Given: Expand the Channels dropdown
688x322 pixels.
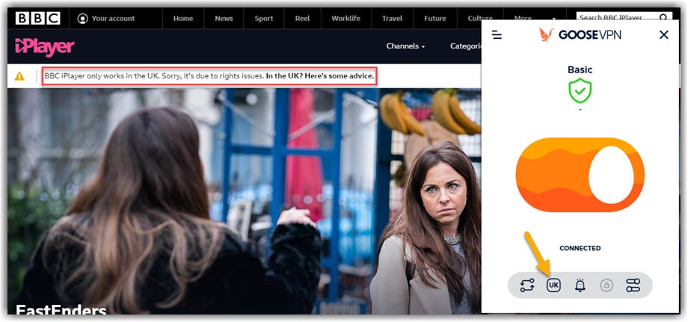Looking at the screenshot, I should pos(405,46).
